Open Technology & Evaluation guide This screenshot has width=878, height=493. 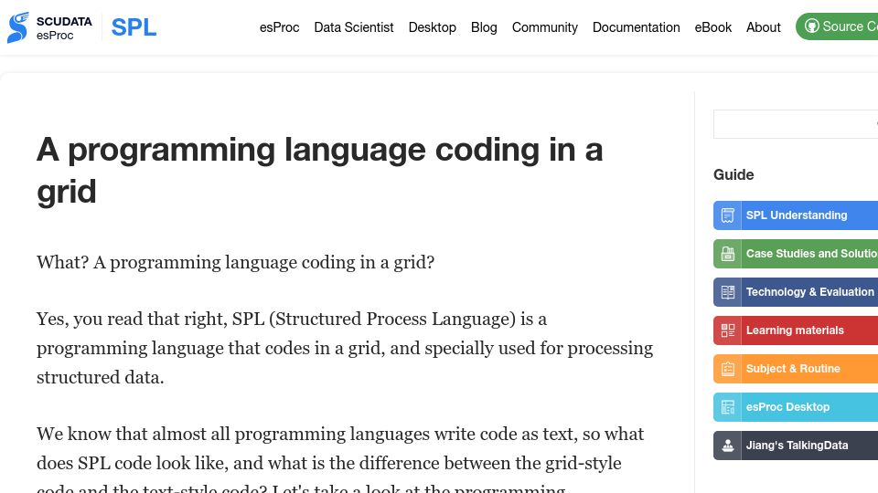pyautogui.click(x=796, y=292)
